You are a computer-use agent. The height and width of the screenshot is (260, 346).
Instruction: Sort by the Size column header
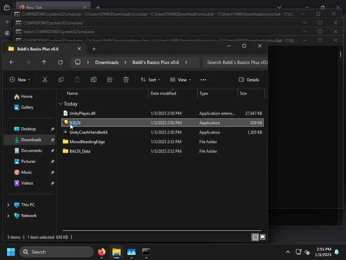[243, 93]
